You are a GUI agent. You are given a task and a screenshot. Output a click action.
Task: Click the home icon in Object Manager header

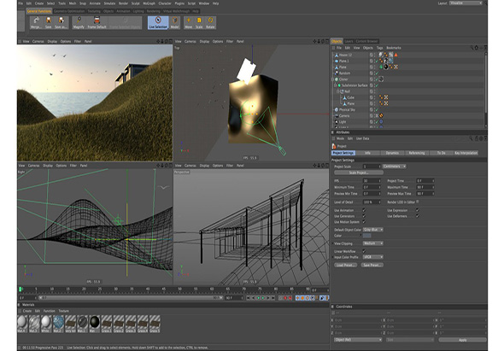click(x=477, y=48)
